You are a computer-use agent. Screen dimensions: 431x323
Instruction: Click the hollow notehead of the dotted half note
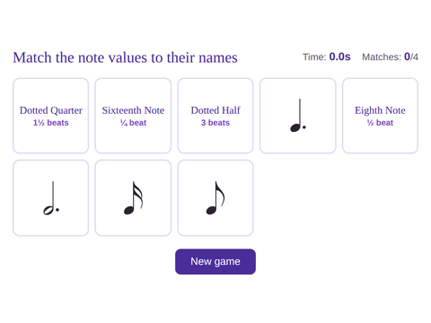point(48,210)
